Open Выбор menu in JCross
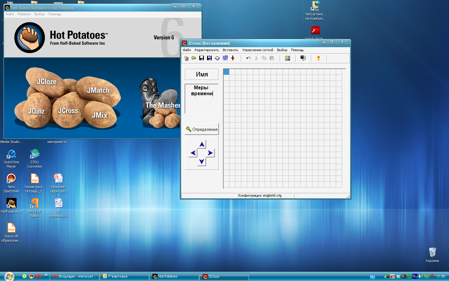This screenshot has height=281, width=449. (282, 50)
